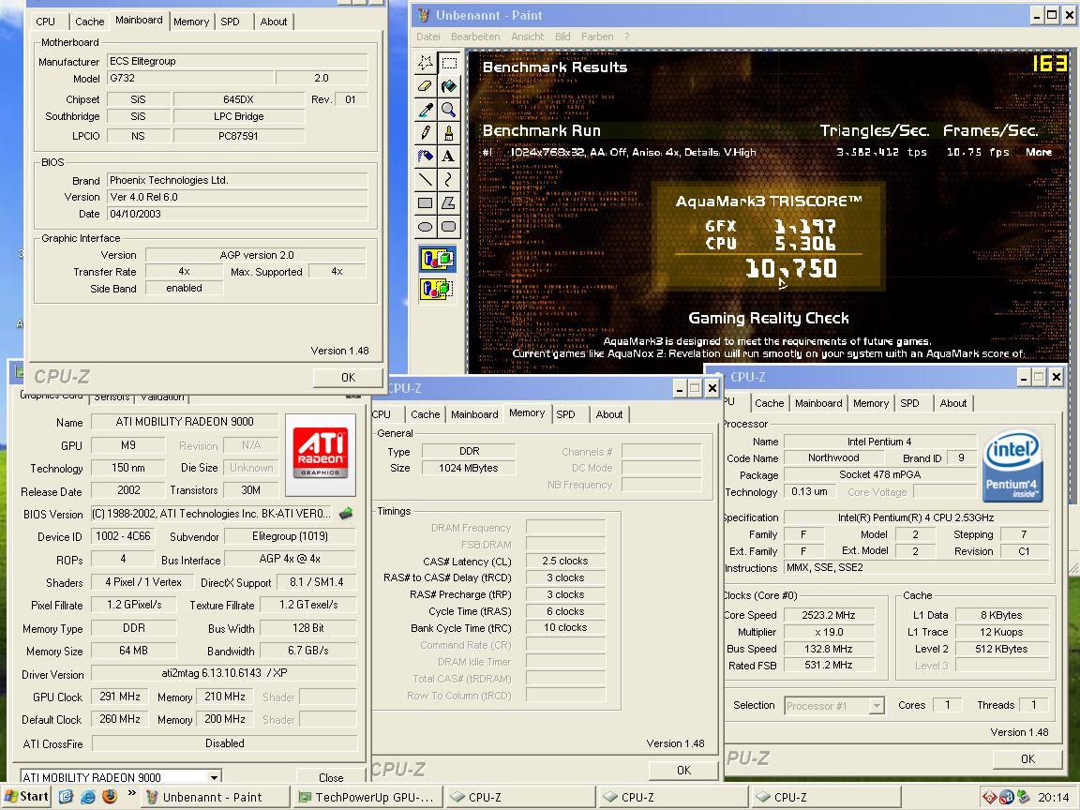This screenshot has height=810, width=1080.
Task: Click the GPU-Z Name field ATI MOBILITY RADEON 9000
Action: (185, 422)
